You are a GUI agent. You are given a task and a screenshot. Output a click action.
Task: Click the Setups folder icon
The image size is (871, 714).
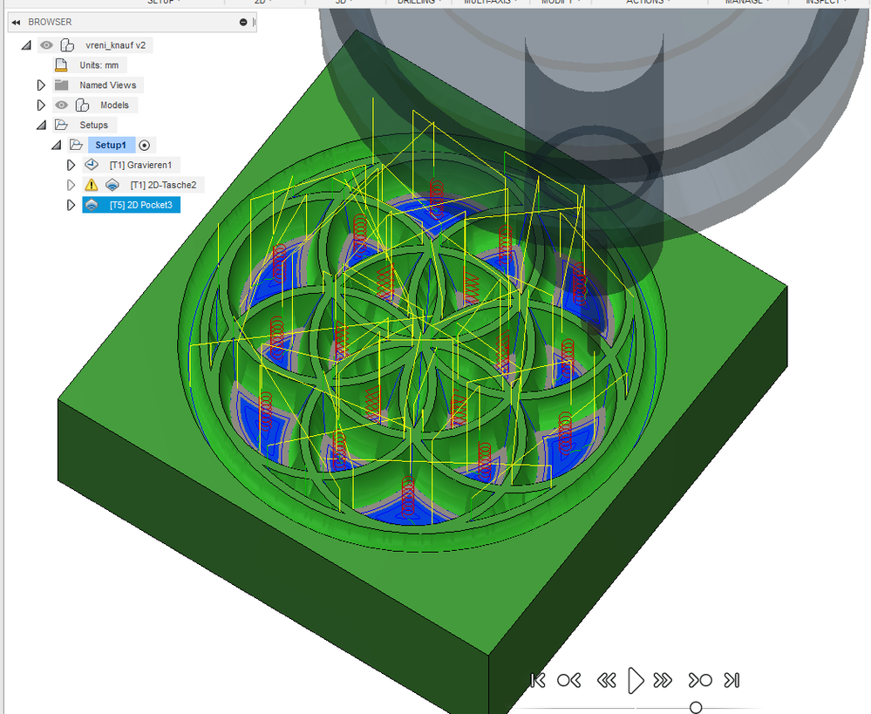point(61,125)
